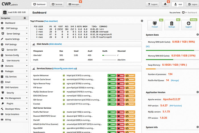Start the Nginx Reverse Proxy service

tap(112, 84)
